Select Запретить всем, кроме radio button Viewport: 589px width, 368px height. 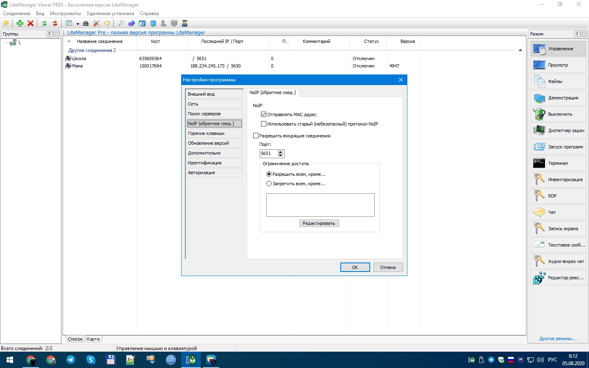(269, 184)
